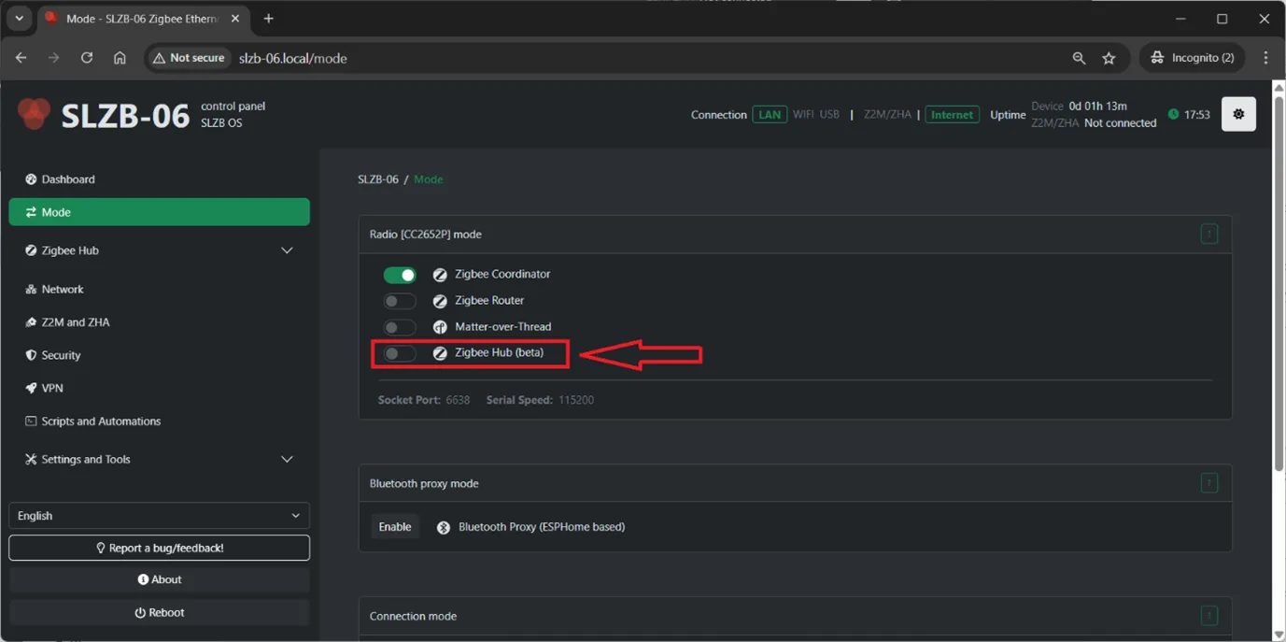This screenshot has height=642, width=1286.
Task: Click the settings gear icon in header
Action: [1238, 114]
